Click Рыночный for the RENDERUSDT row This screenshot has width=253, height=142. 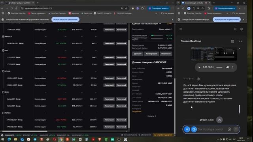(x=121, y=43)
